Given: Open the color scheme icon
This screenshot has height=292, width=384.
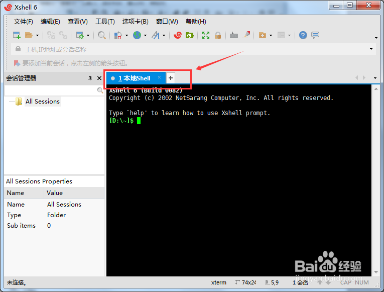Looking at the screenshot, I should click(118, 35).
